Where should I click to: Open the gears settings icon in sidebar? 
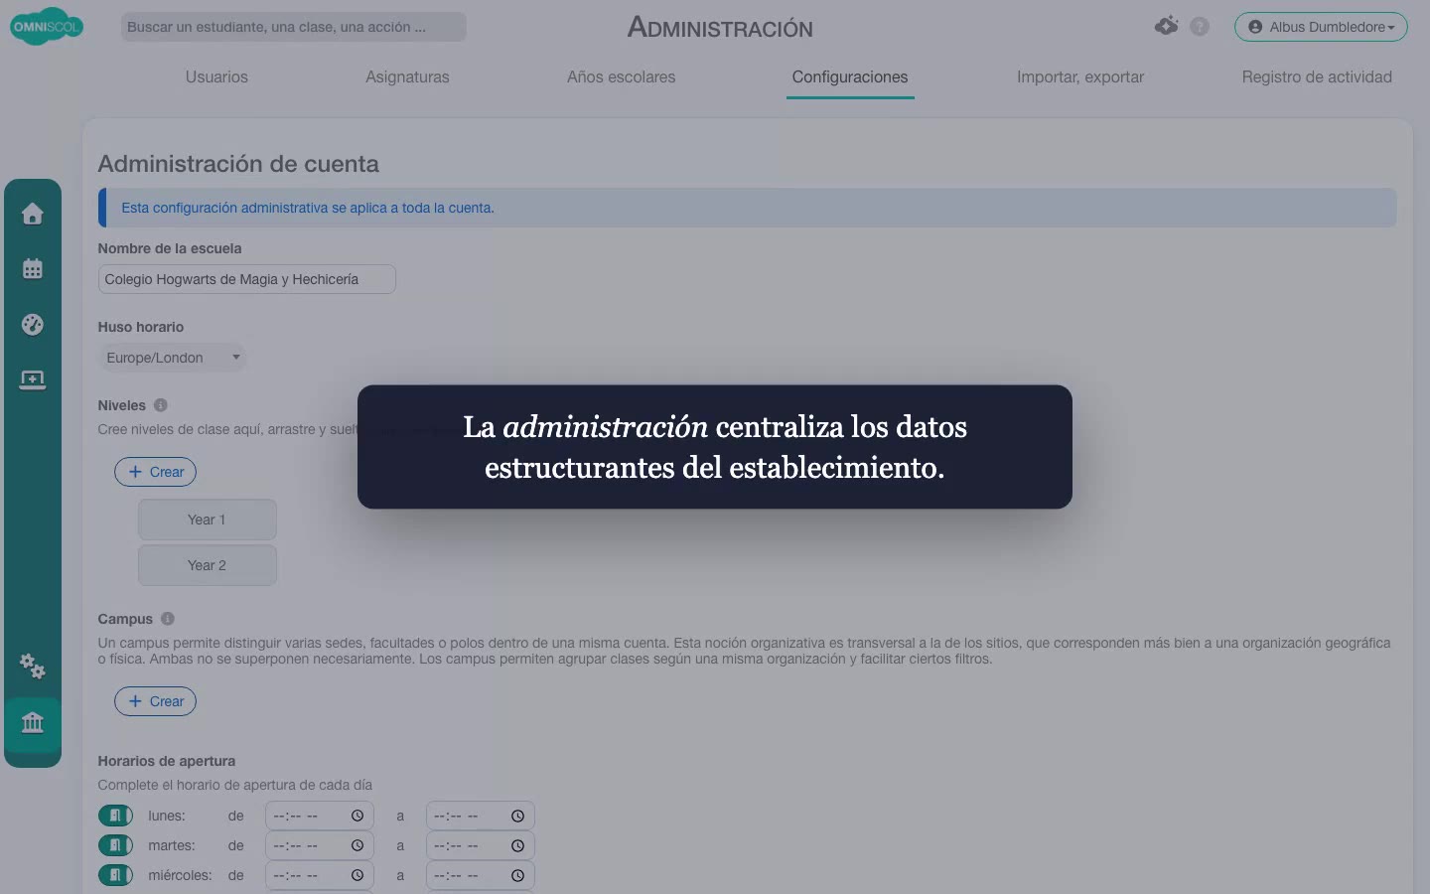tap(33, 666)
